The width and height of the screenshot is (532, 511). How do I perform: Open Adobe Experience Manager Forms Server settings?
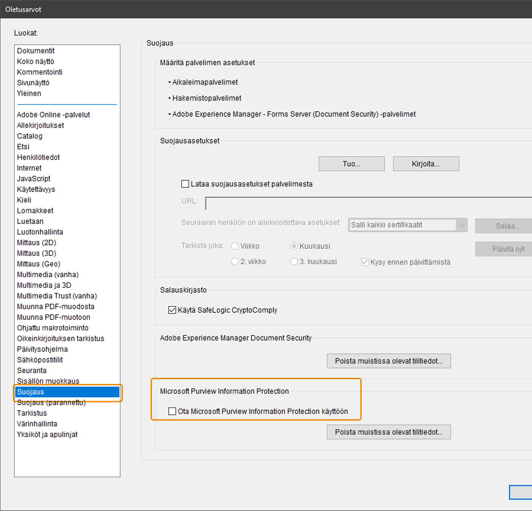point(294,114)
